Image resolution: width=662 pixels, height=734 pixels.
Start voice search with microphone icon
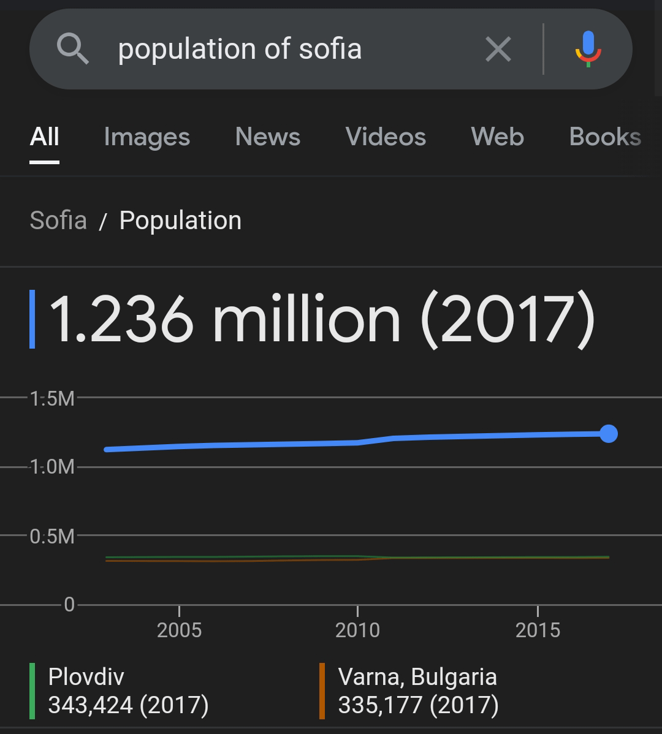click(x=588, y=49)
